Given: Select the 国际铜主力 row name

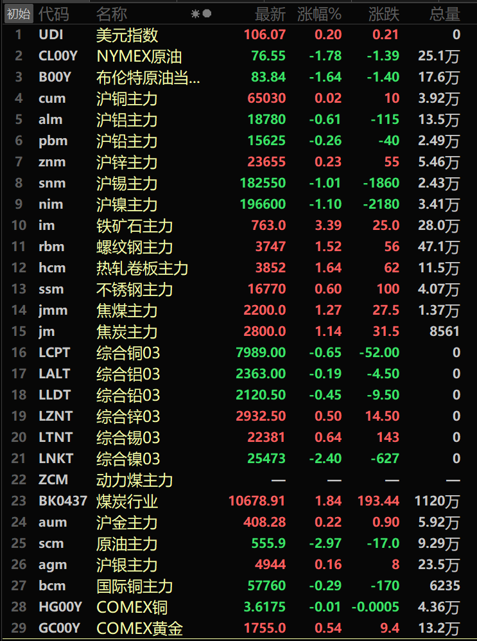Looking at the screenshot, I should click(x=134, y=586).
